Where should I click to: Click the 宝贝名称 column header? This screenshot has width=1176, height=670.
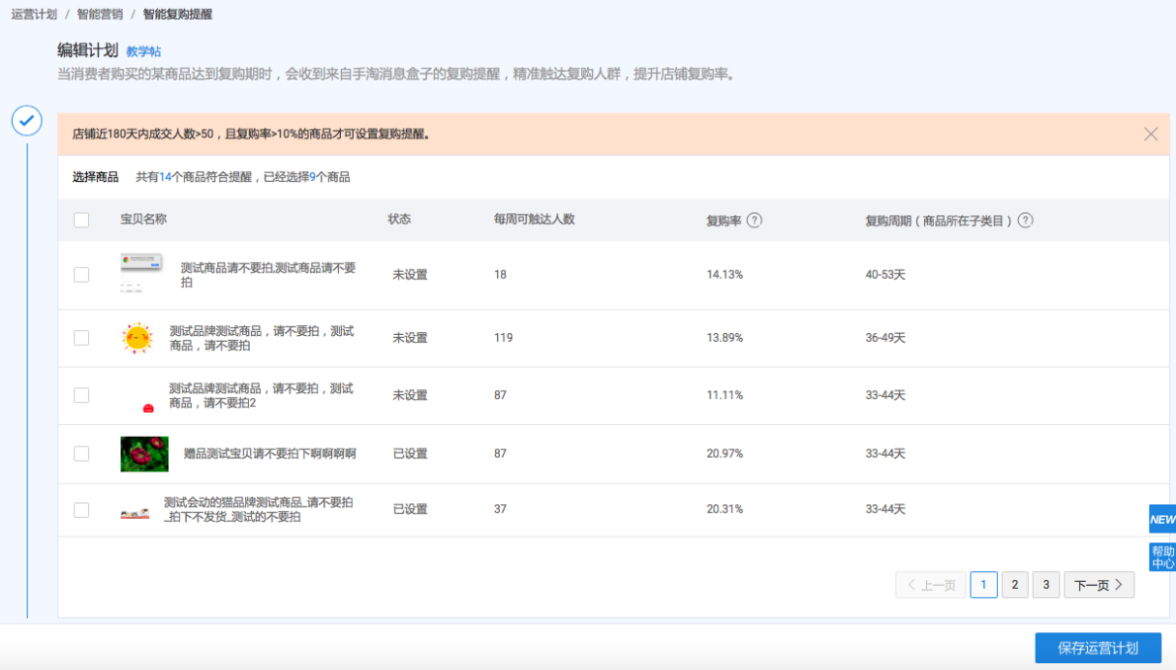(x=143, y=219)
